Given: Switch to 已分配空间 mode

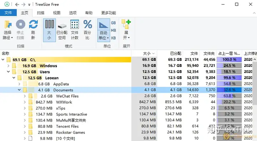Looking at the screenshot, I should (x=62, y=30).
